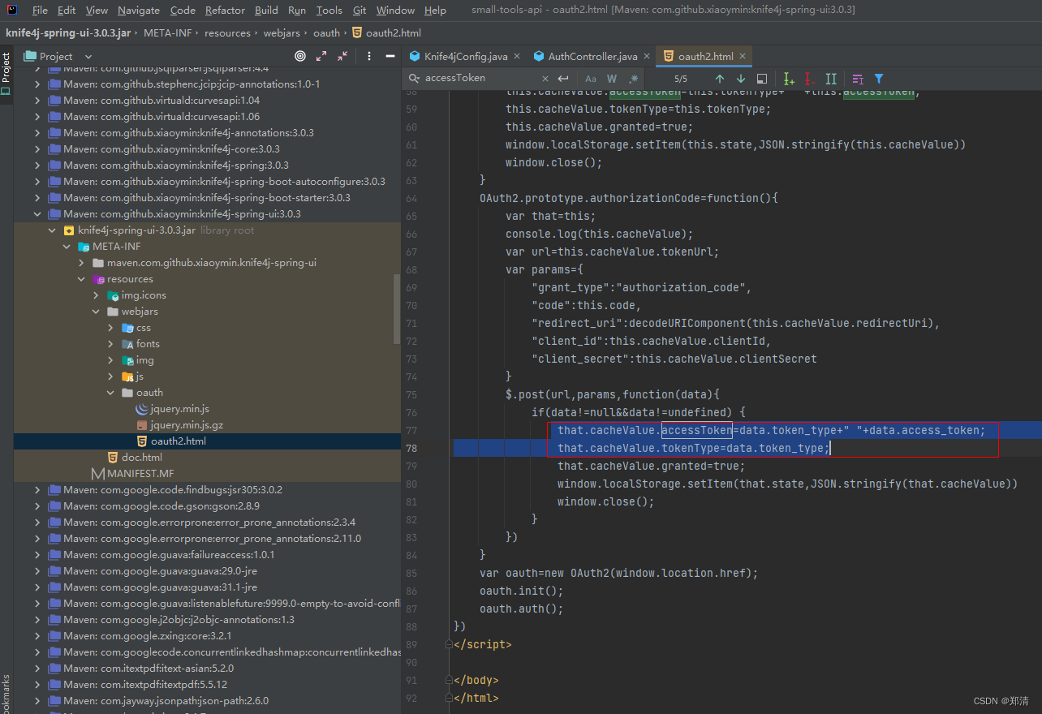The width and height of the screenshot is (1042, 714).
Task: Close the AuthController.java tab
Action: [647, 56]
